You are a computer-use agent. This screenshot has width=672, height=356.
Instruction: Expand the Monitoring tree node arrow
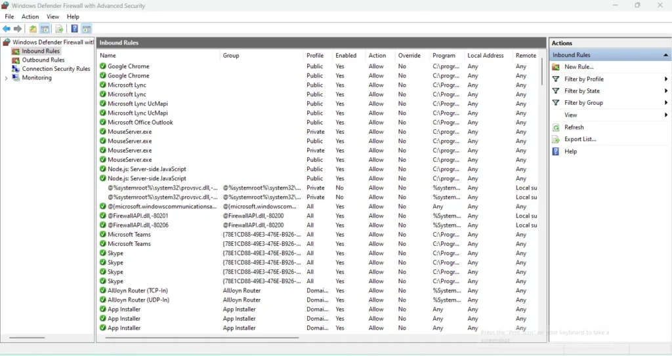(x=6, y=78)
